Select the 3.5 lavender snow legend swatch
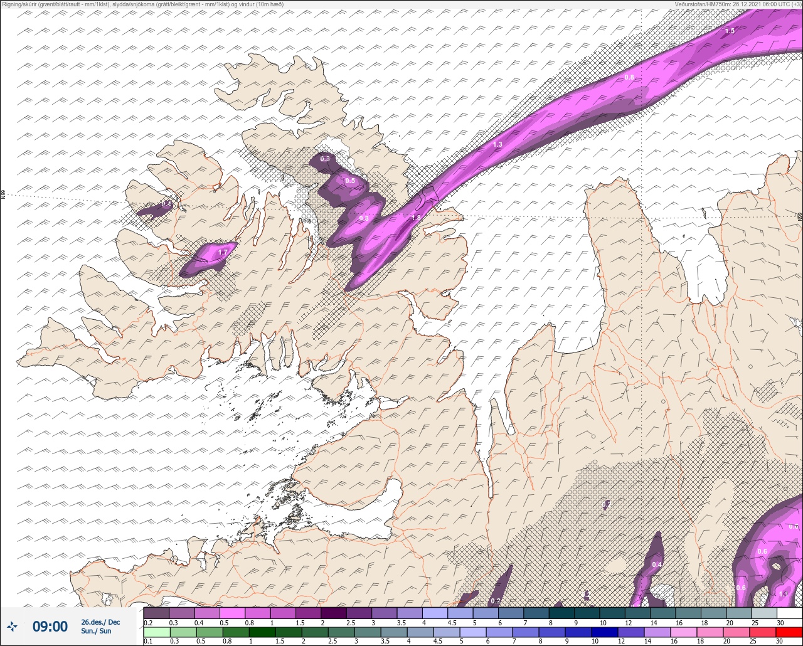 tap(410, 613)
